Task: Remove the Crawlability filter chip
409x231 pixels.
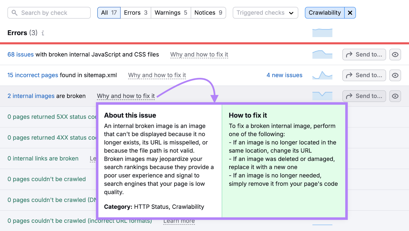Action: tap(350, 13)
